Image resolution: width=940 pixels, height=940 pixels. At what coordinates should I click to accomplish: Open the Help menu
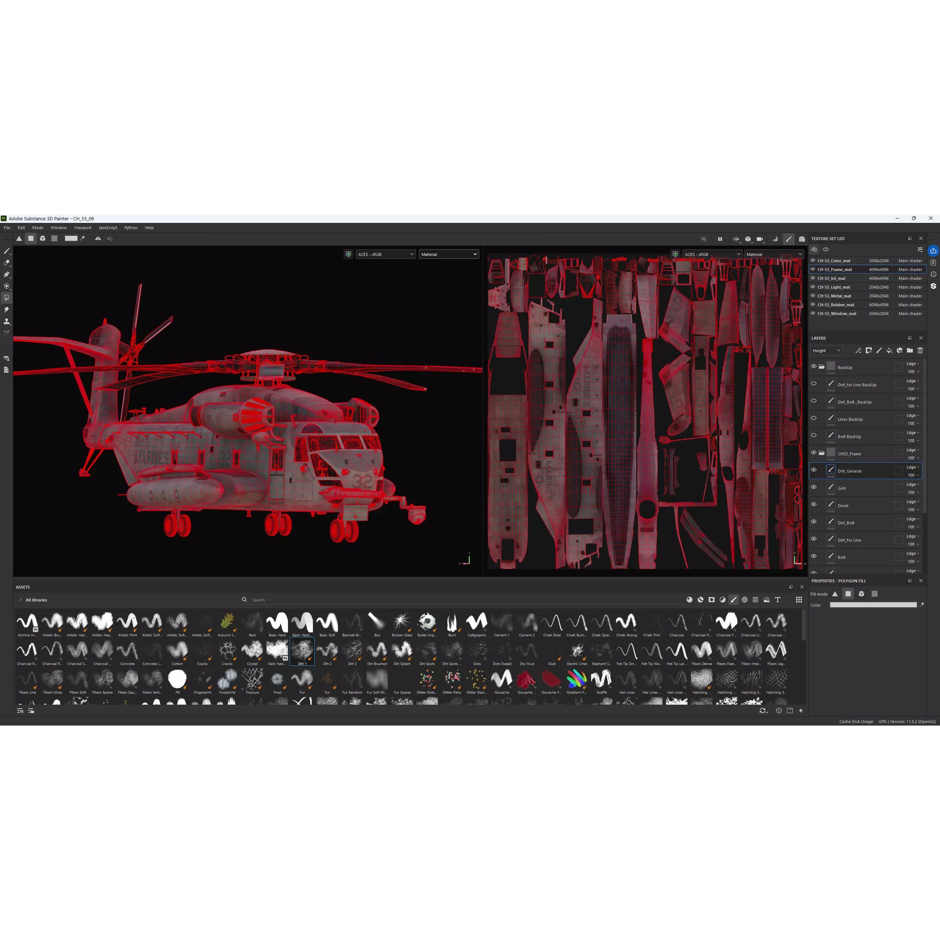pyautogui.click(x=149, y=228)
